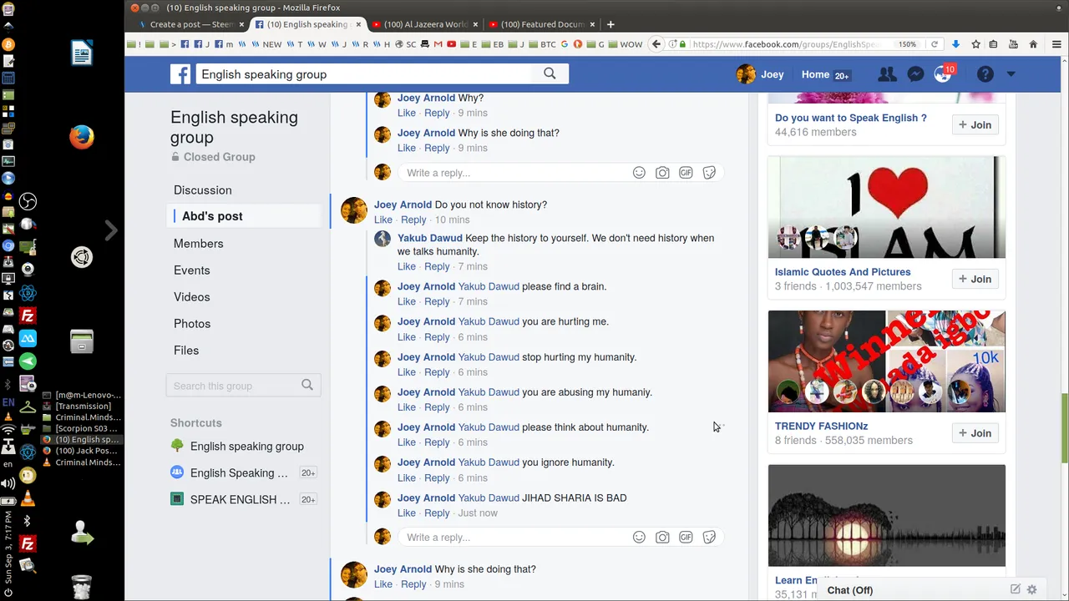Open the Messenger messages icon
The height and width of the screenshot is (601, 1069).
915,74
